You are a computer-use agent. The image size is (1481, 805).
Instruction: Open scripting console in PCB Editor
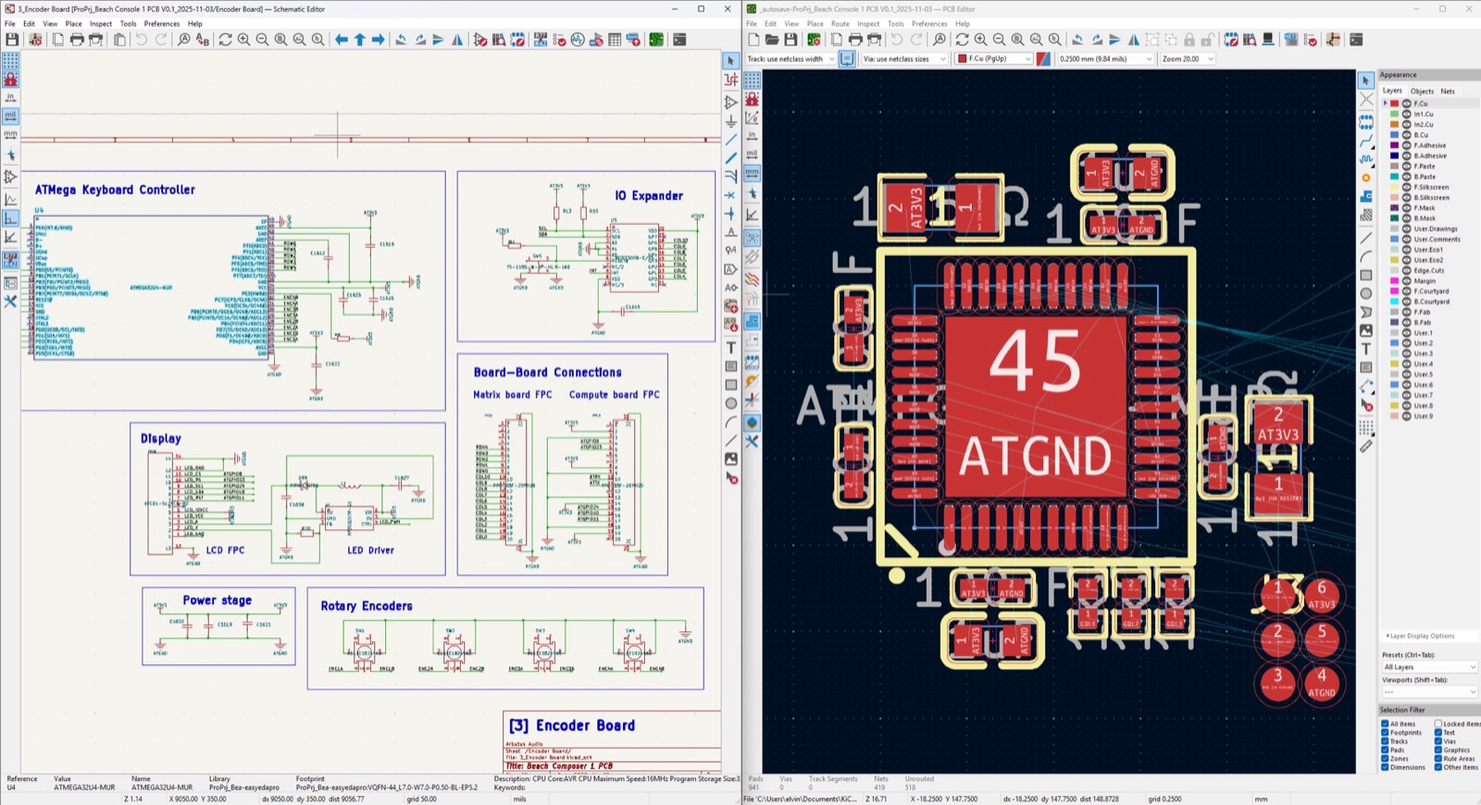[x=1356, y=40]
